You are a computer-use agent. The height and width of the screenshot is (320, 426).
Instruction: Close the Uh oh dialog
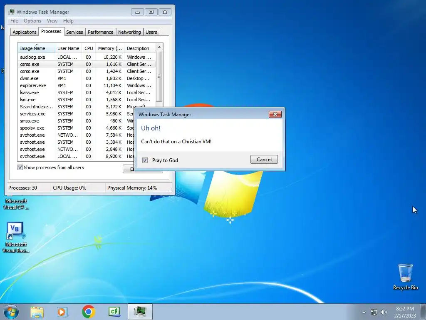click(275, 114)
